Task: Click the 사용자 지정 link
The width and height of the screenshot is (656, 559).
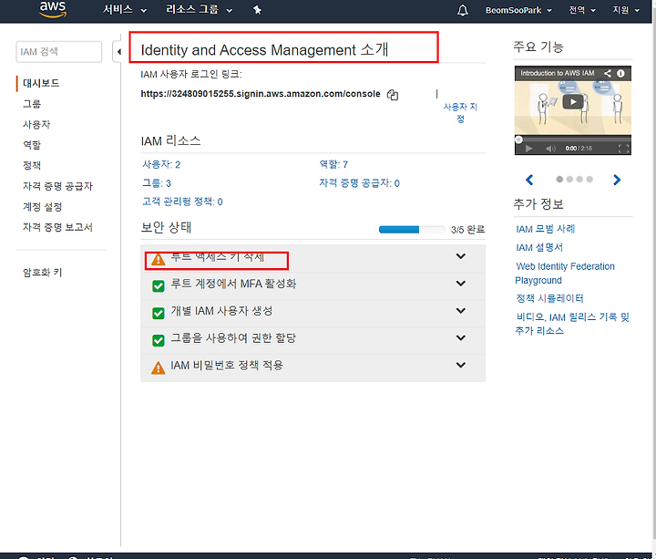Action: [460, 113]
